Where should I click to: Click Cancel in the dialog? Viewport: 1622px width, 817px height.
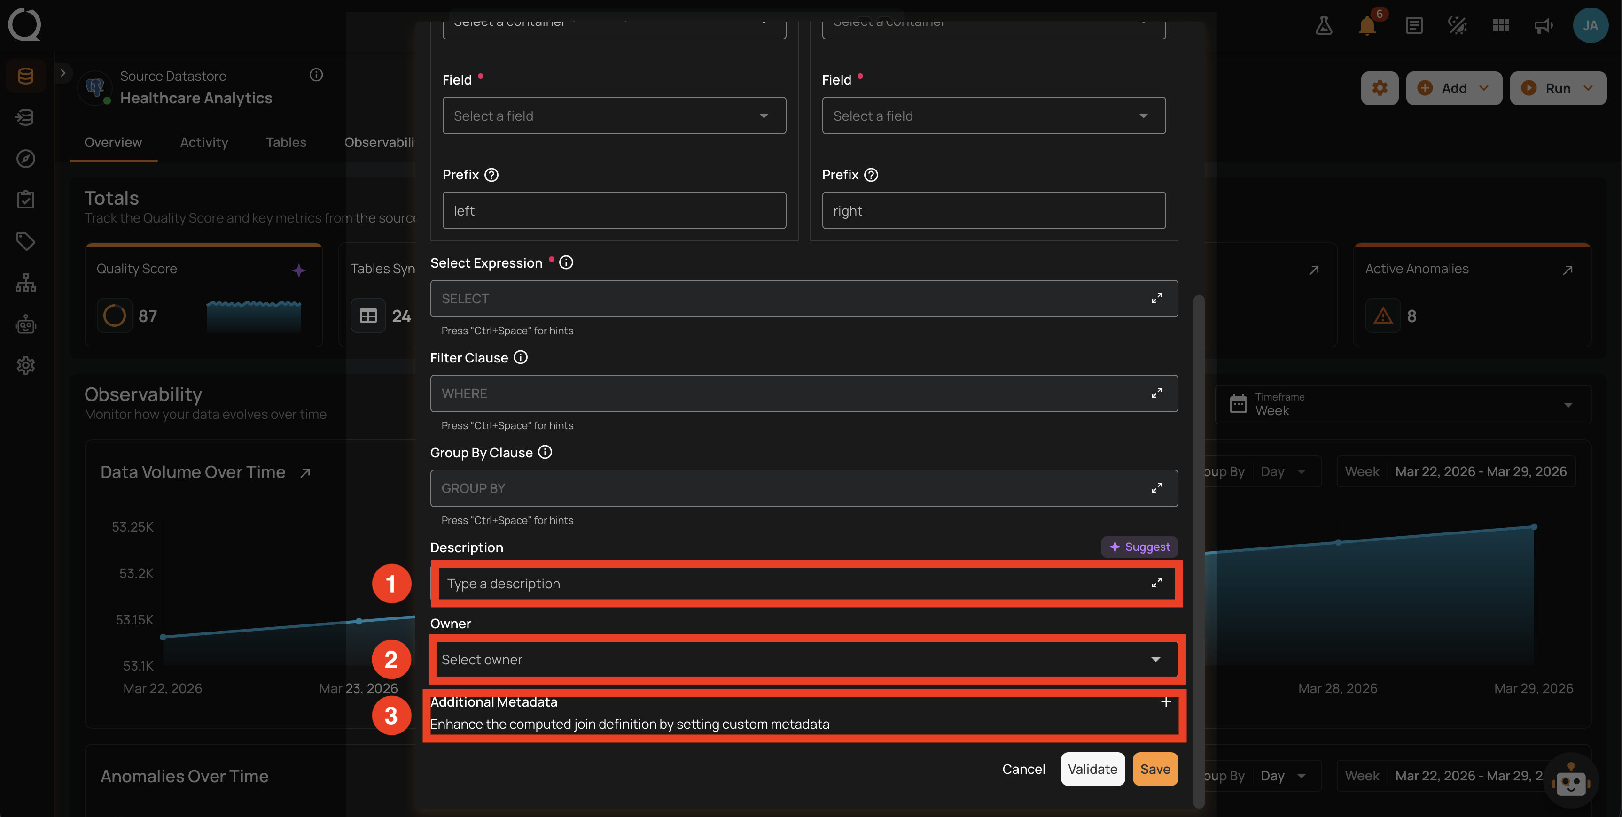point(1023,769)
